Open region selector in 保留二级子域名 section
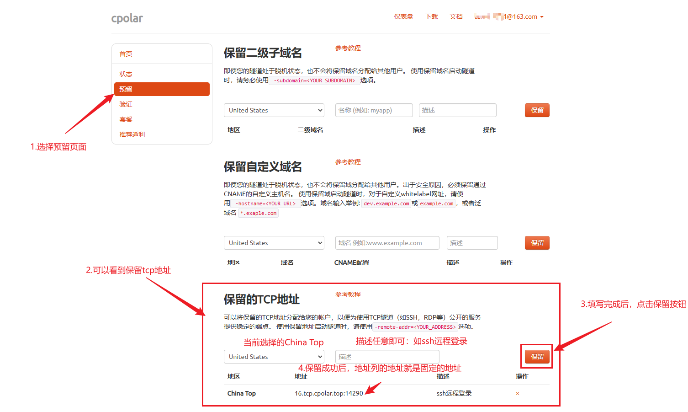This screenshot has height=412, width=688. (x=274, y=110)
